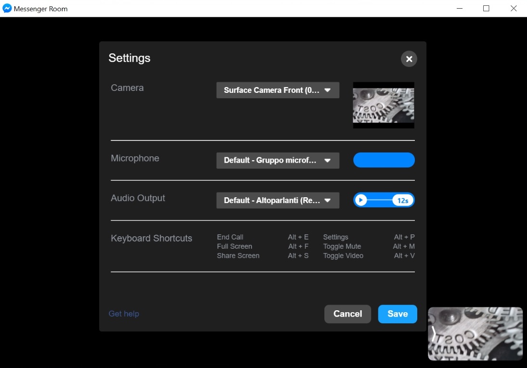This screenshot has height=368, width=527.
Task: Open the Audio Output Altoparlanti dropdown
Action: [278, 200]
